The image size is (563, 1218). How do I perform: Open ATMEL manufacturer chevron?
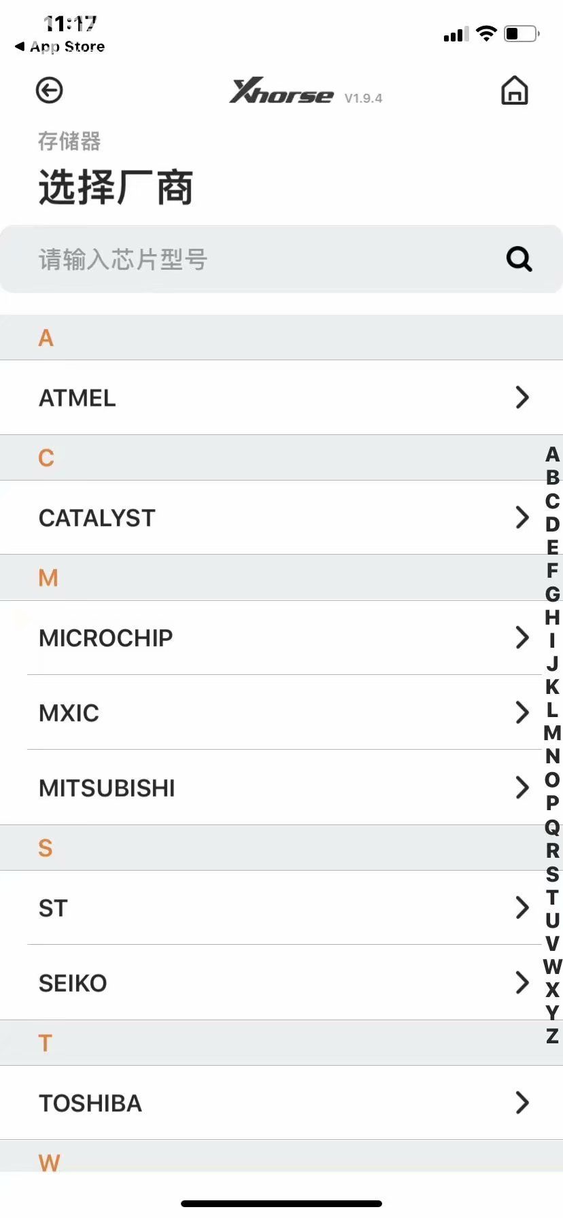(x=522, y=398)
